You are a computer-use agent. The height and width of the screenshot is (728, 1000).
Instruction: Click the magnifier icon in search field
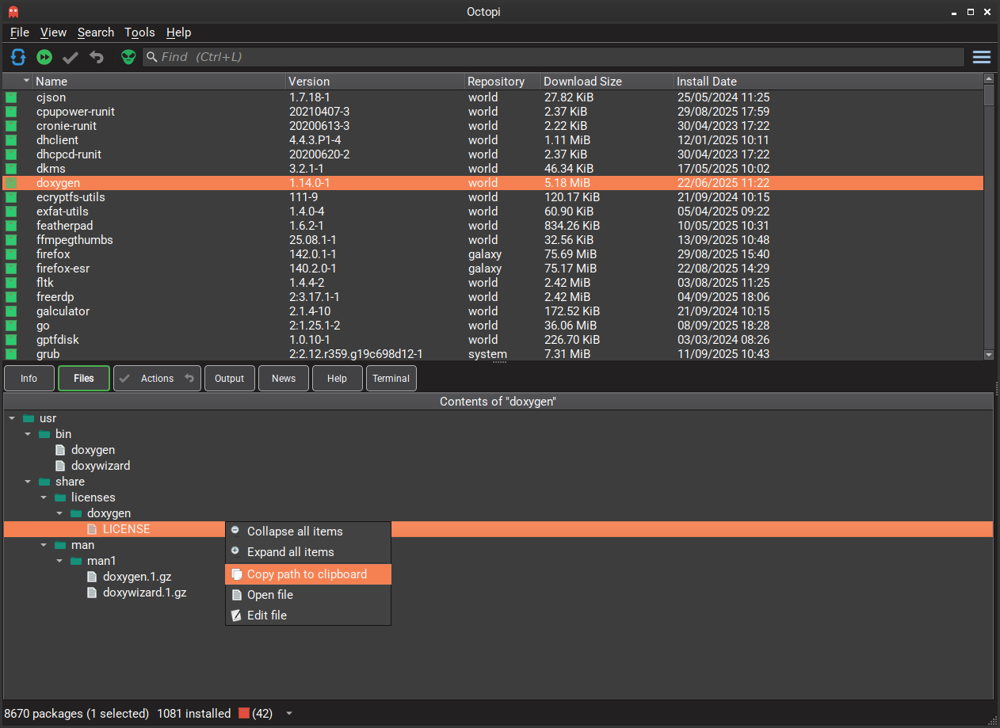tap(152, 57)
